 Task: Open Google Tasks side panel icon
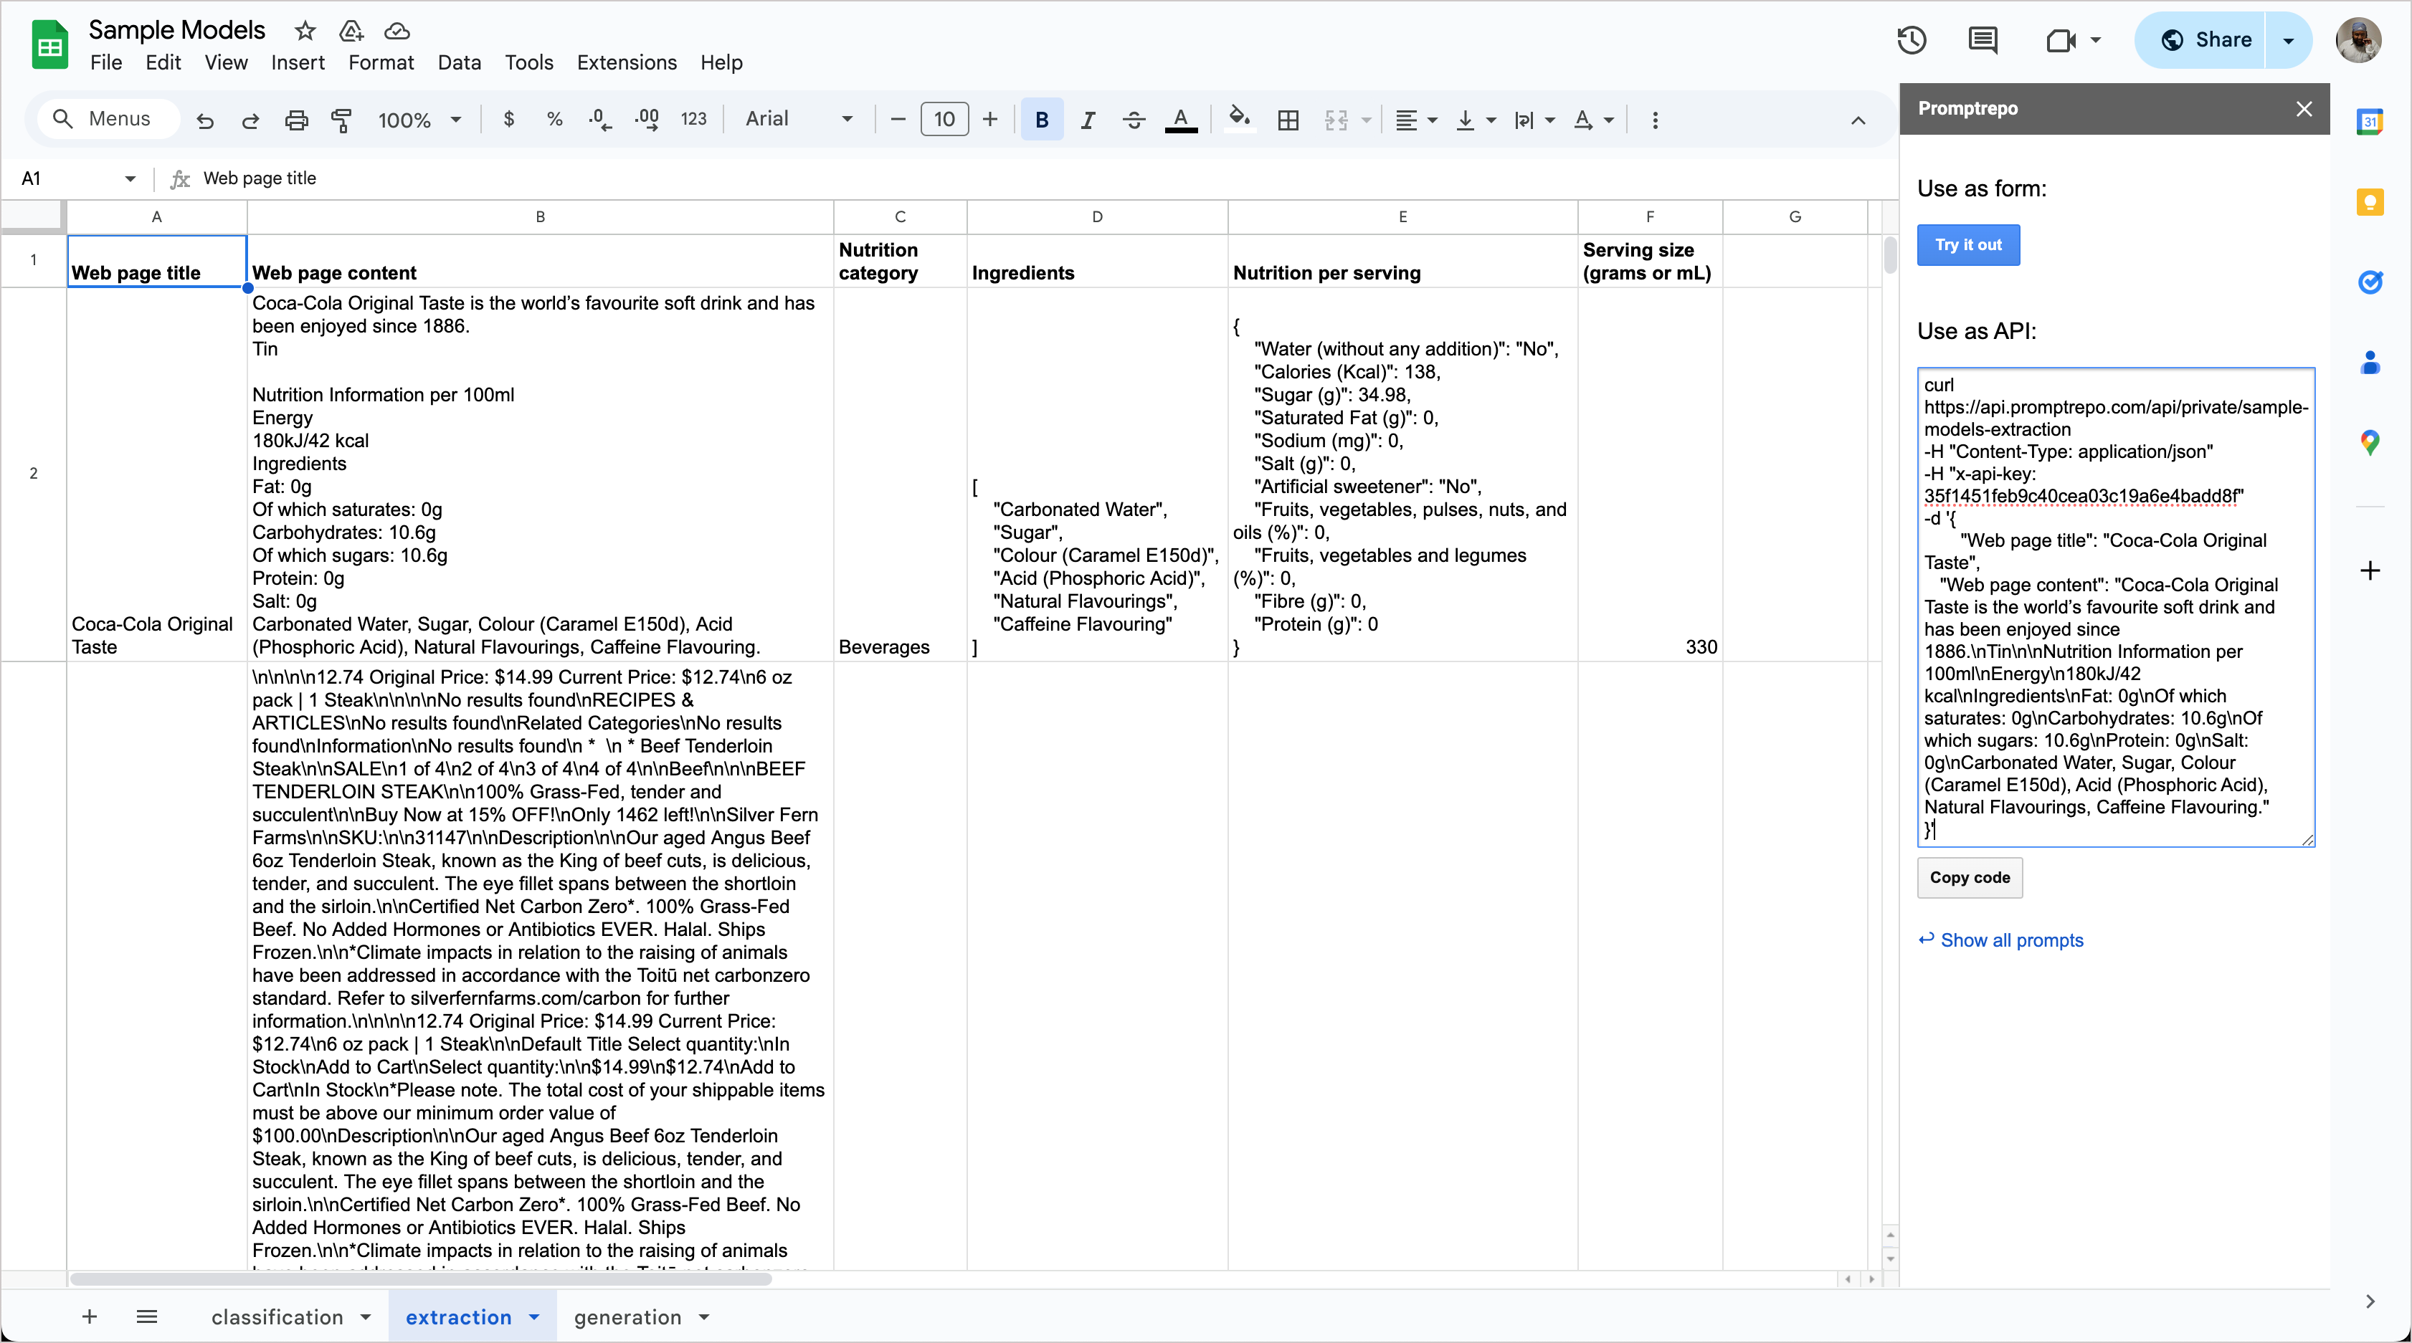tap(2370, 282)
